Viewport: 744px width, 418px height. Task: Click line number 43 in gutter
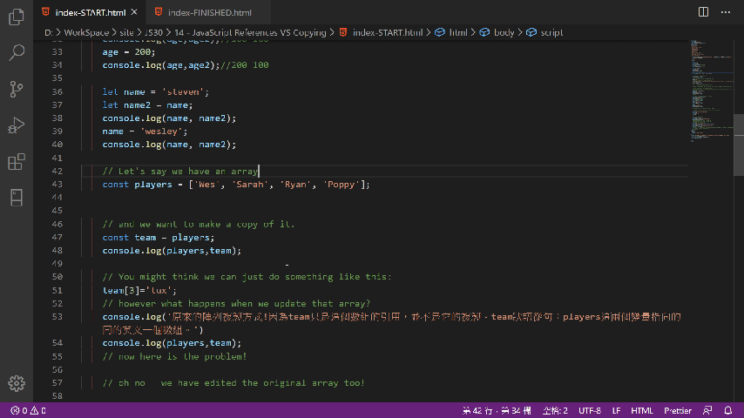pyautogui.click(x=57, y=184)
